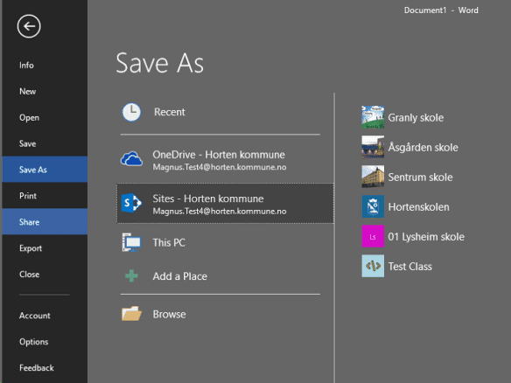Click the green plus Add a Place icon
The image size is (511, 383).
coord(131,275)
